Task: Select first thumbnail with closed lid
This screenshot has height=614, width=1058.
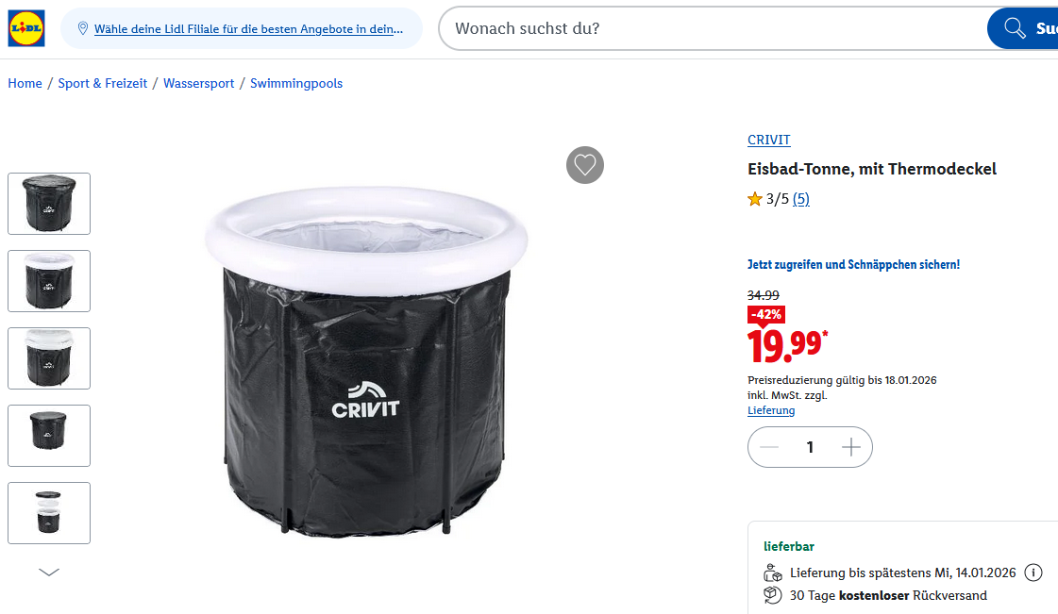Action: (x=49, y=204)
